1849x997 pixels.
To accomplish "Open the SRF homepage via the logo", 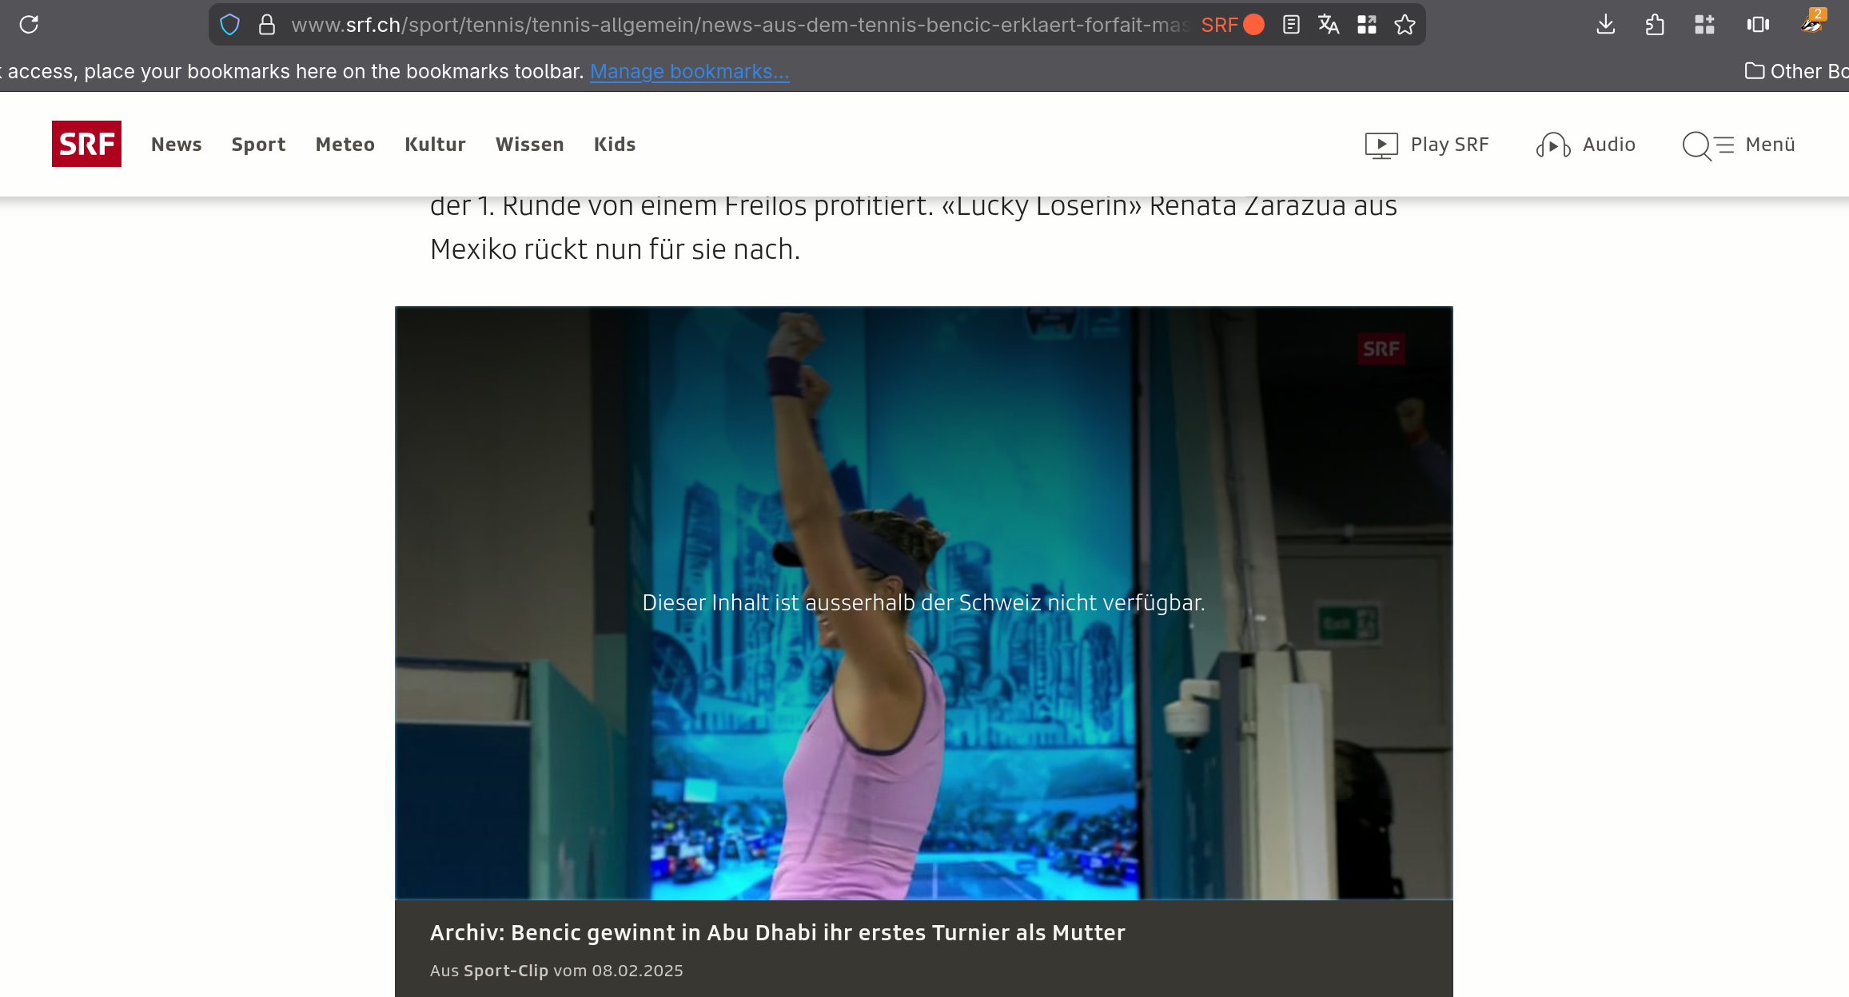I will click(x=86, y=144).
